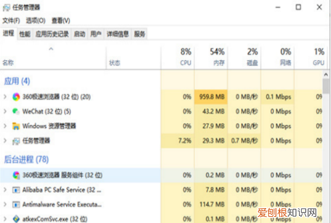This screenshot has height=223, width=331.
Task: Click the 360极速浏览器 app icon
Action: tap(16, 97)
